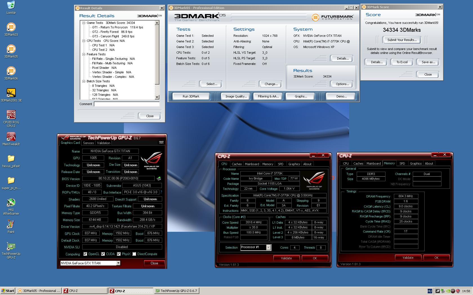
Task: Click the To Excel button in Score window
Action: [x=402, y=62]
